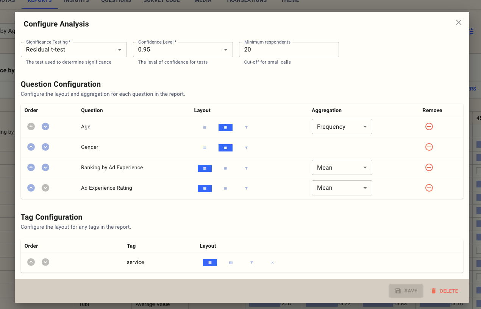Set Gender layout to filter

point(246,148)
